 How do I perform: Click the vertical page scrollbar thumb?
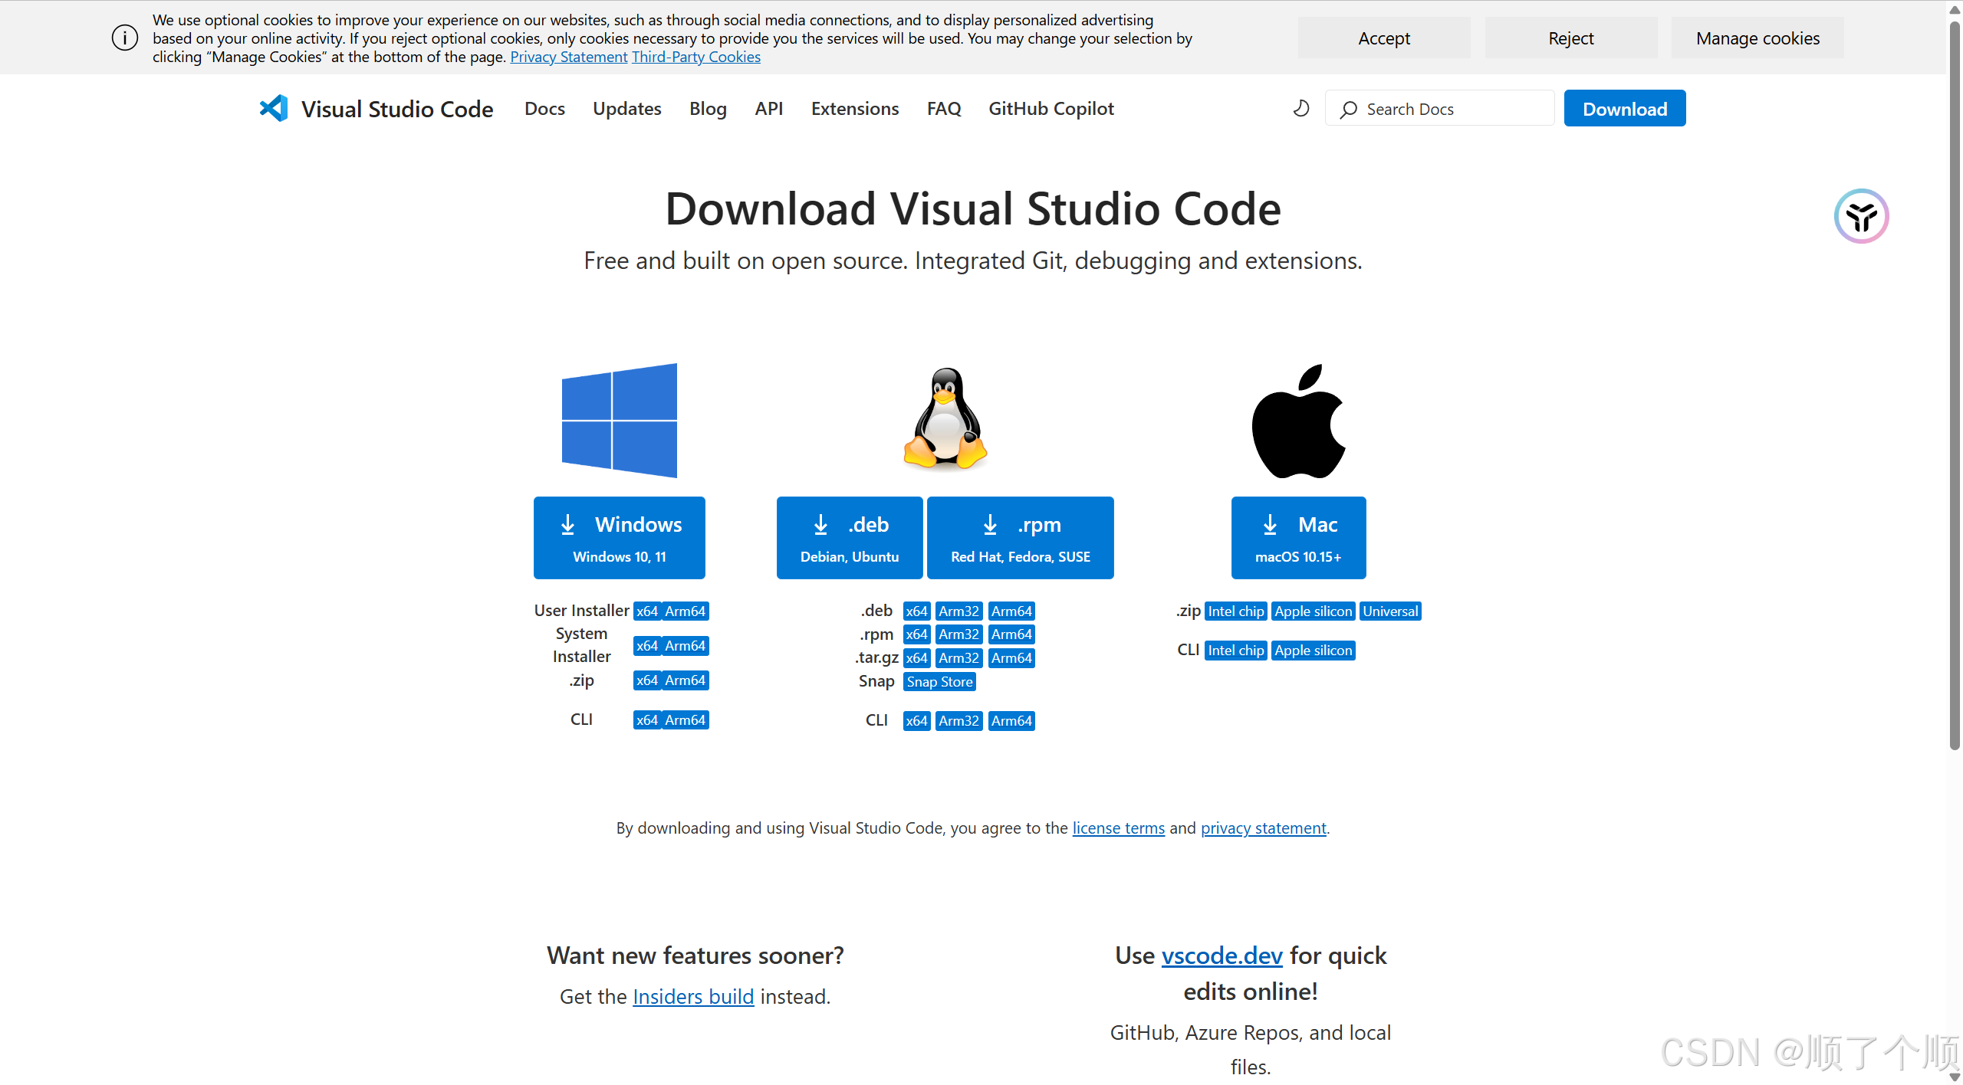tap(1955, 385)
